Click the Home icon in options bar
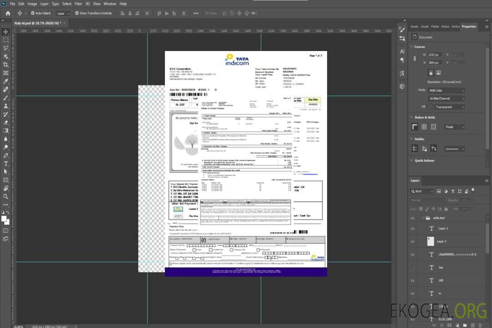Image resolution: width=492 pixels, height=328 pixels. click(8, 13)
